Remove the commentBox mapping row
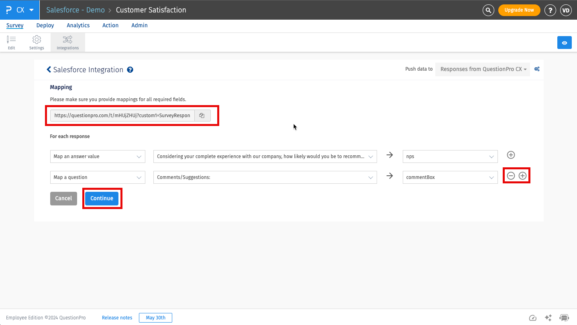Image resolution: width=577 pixels, height=325 pixels. pyautogui.click(x=511, y=176)
